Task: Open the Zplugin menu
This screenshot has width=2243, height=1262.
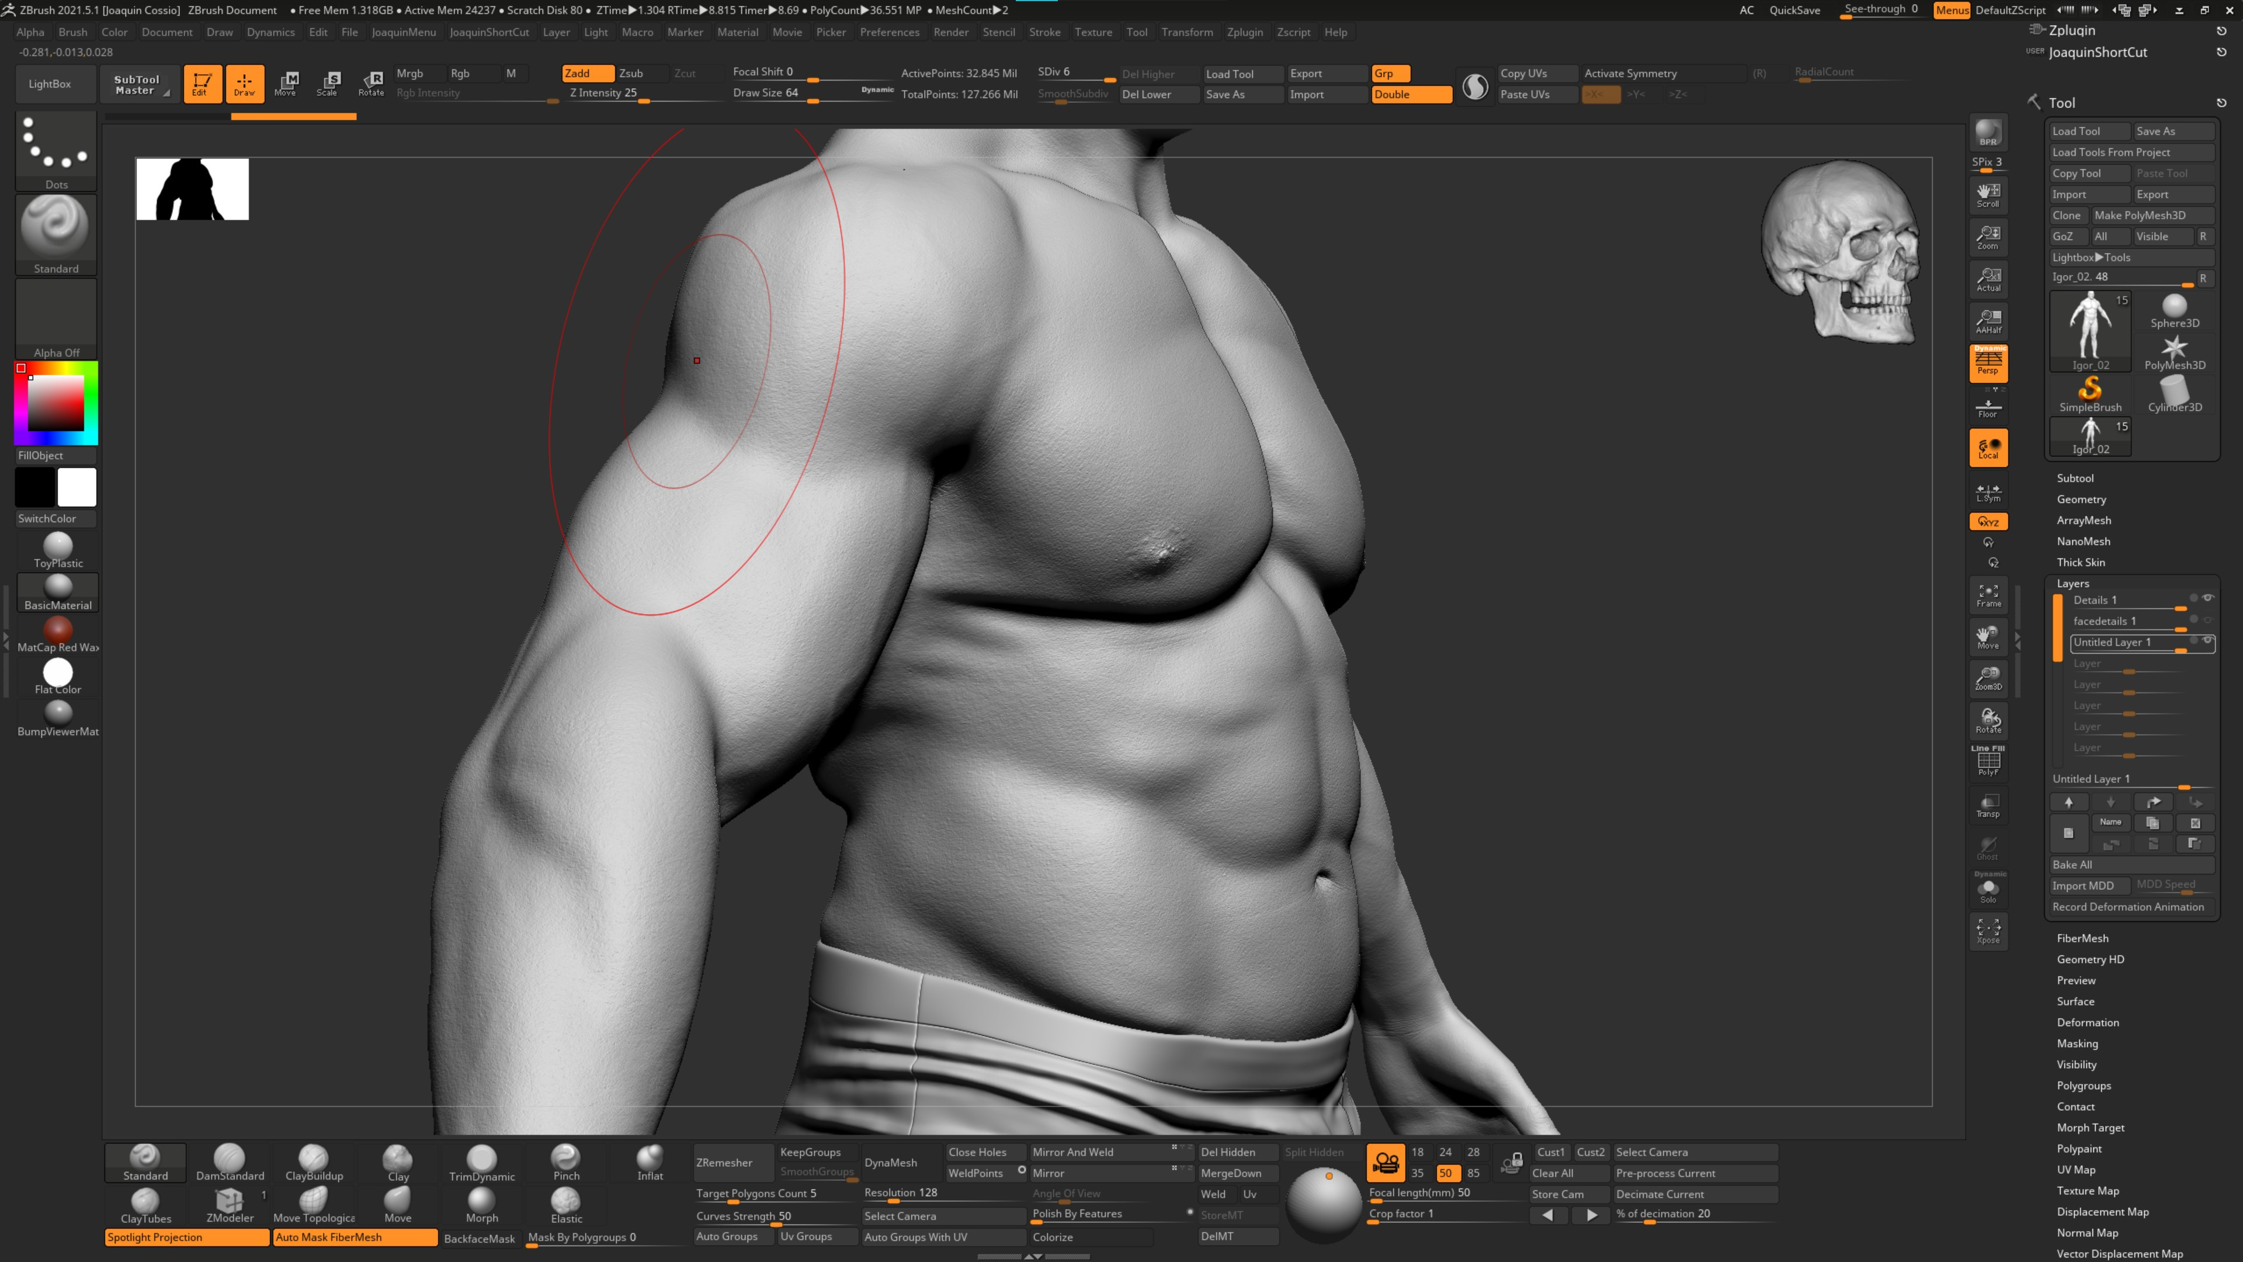Action: 1244,32
